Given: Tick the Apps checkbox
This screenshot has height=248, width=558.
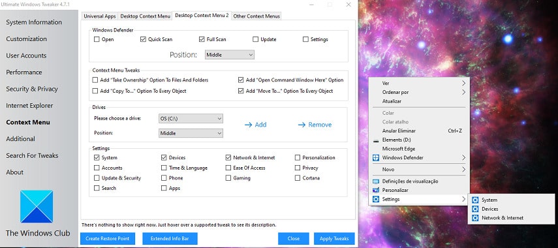Looking at the screenshot, I should tap(164, 188).
